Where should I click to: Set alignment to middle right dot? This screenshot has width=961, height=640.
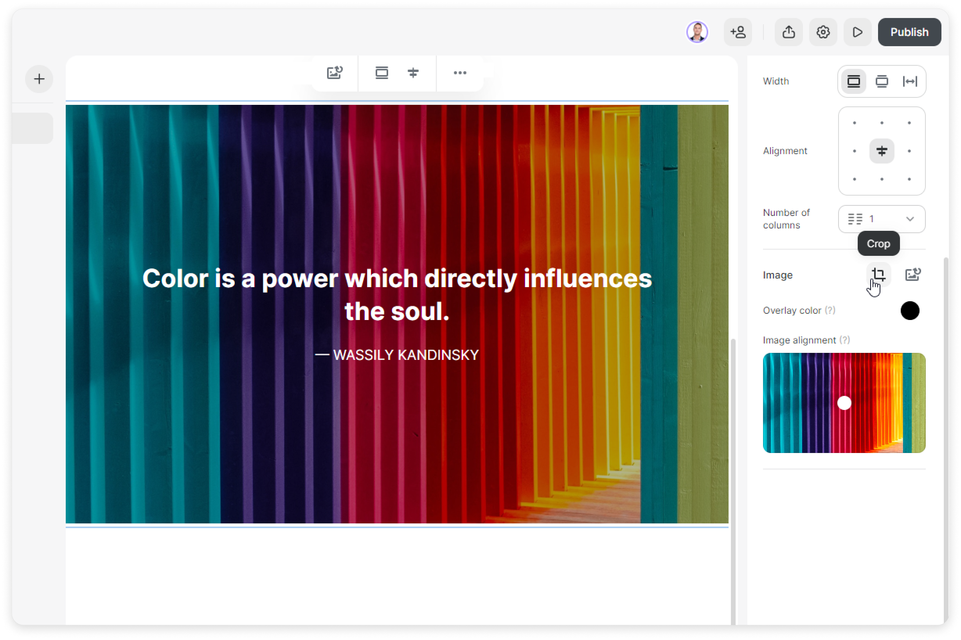click(x=908, y=151)
